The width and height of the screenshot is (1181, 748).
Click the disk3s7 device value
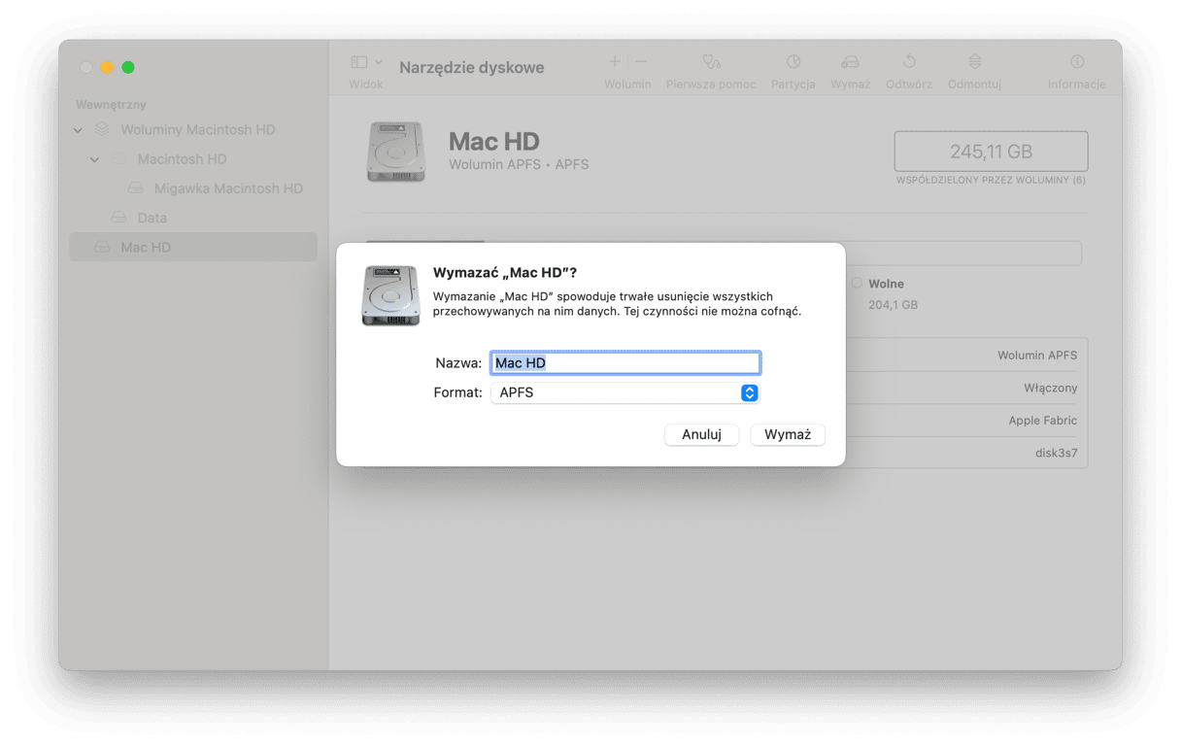click(x=1056, y=454)
